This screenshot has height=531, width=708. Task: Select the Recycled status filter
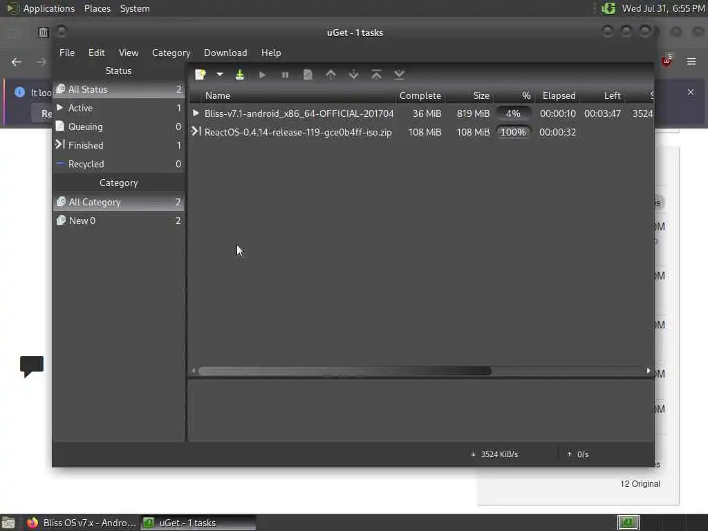point(119,164)
